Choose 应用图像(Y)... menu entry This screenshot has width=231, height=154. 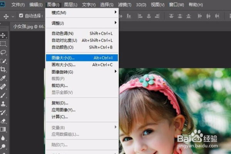coord(82,110)
